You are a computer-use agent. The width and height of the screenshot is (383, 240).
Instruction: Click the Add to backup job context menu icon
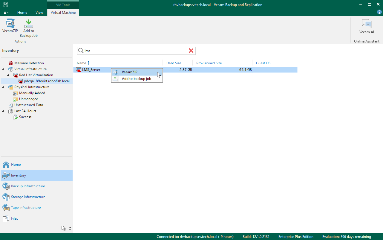[115, 79]
